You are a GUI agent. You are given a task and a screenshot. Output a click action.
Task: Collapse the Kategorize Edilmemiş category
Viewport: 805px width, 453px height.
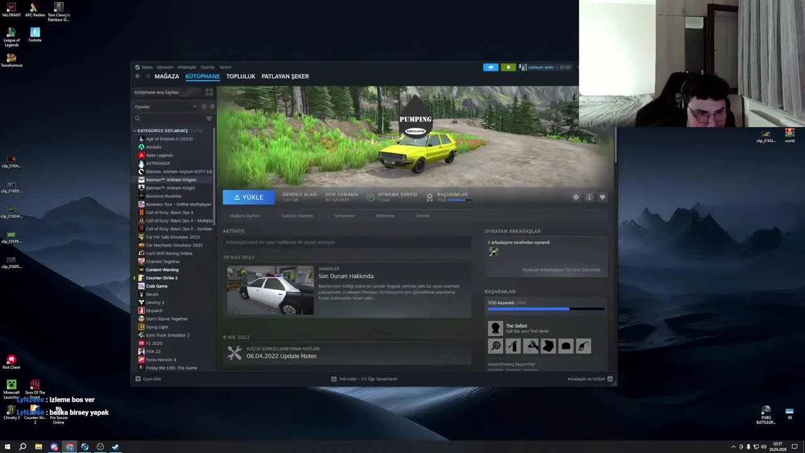tap(135, 131)
